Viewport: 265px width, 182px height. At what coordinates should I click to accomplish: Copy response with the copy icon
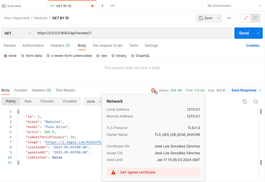[245, 101]
